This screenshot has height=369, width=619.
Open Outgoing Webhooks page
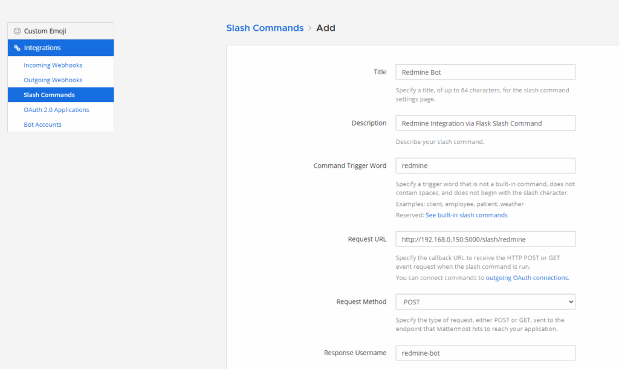click(x=53, y=80)
